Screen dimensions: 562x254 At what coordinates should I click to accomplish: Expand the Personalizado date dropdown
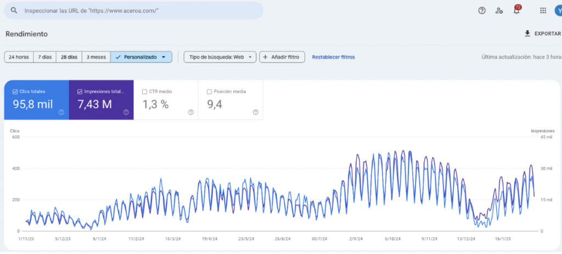164,57
